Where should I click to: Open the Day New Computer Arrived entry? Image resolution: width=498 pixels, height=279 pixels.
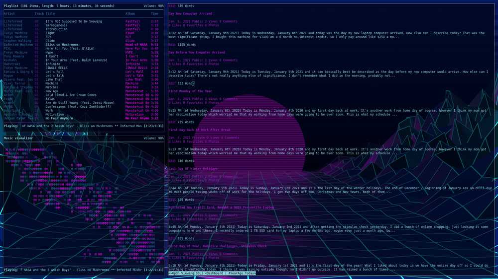click(190, 13)
